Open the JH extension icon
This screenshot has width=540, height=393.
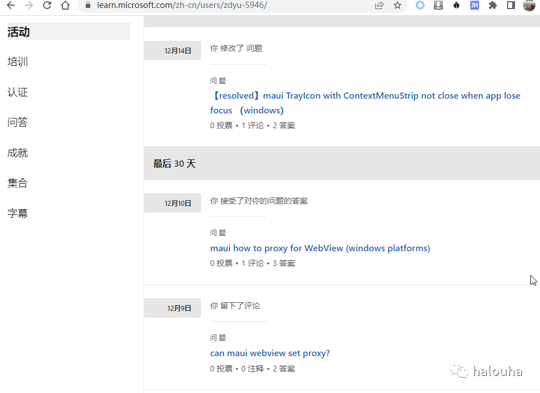pos(475,5)
